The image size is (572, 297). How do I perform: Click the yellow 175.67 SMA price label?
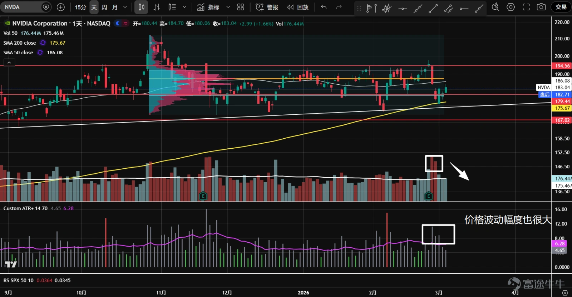(x=562, y=108)
